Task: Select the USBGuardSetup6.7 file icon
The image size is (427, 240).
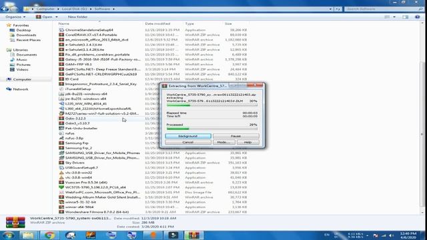Action: click(x=61, y=167)
